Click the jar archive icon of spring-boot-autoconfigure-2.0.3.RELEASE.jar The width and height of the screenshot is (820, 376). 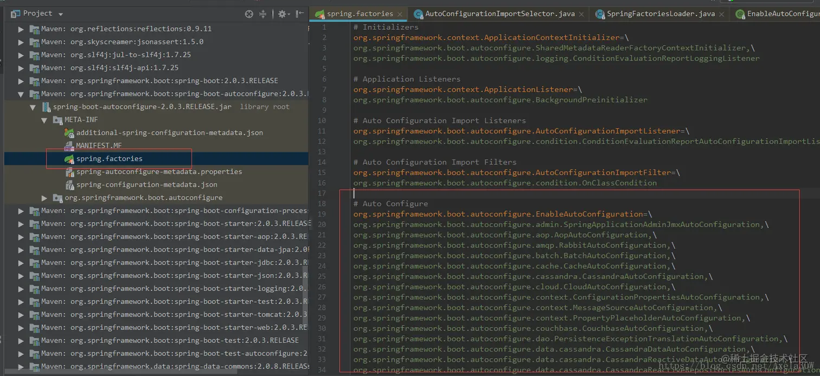click(x=46, y=107)
